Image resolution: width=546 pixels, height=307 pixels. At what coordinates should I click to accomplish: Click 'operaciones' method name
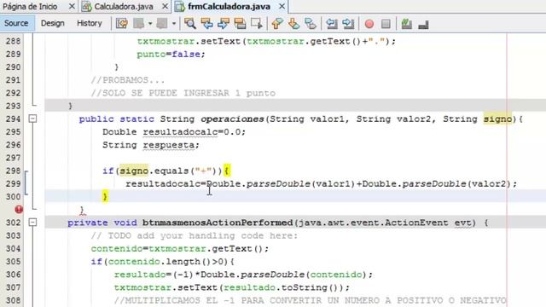232,119
